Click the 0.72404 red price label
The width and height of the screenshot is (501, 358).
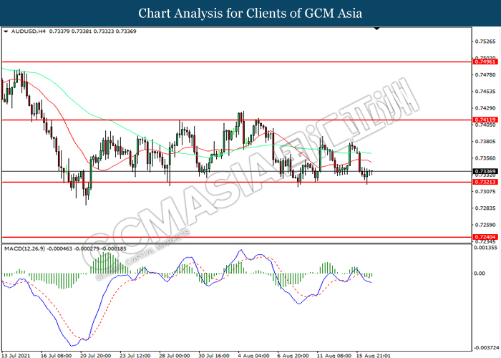485,237
